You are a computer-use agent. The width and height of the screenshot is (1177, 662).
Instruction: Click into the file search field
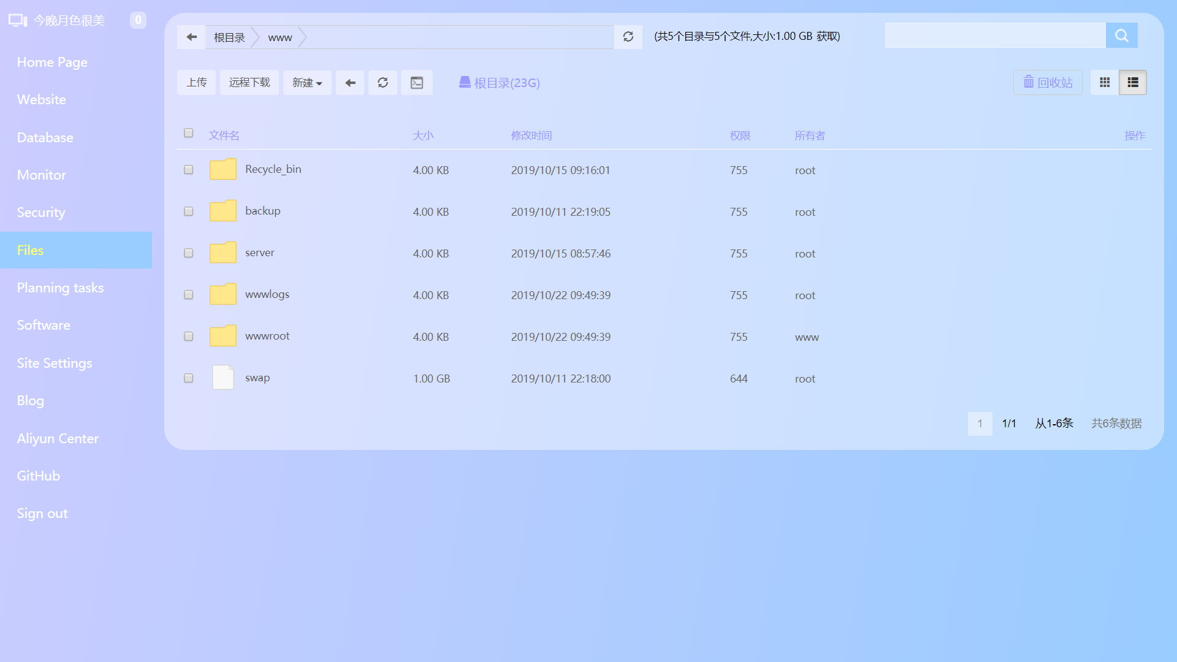(995, 36)
